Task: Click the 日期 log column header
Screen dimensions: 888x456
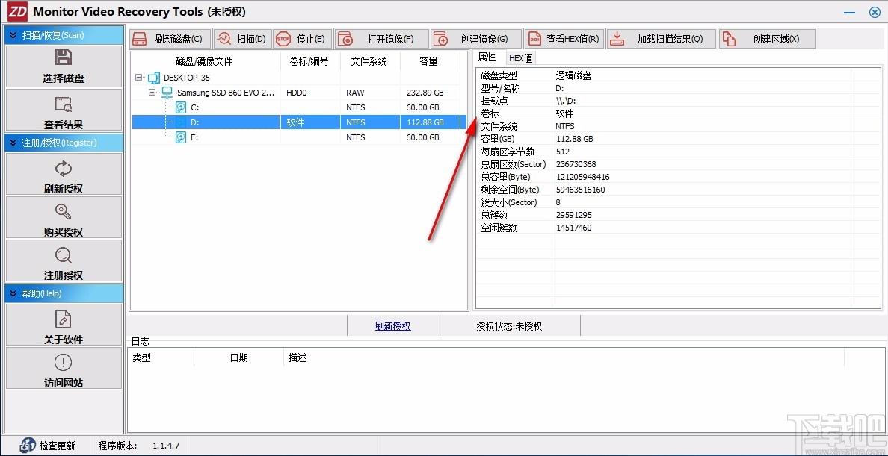Action: pyautogui.click(x=238, y=358)
